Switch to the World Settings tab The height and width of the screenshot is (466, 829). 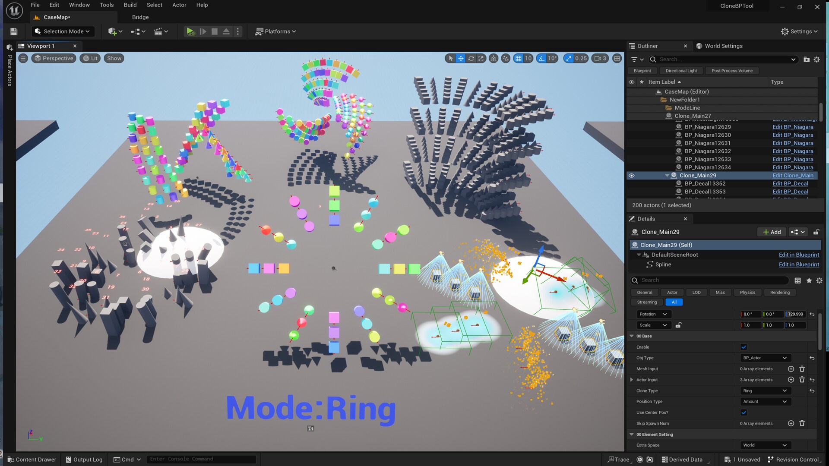coord(723,46)
